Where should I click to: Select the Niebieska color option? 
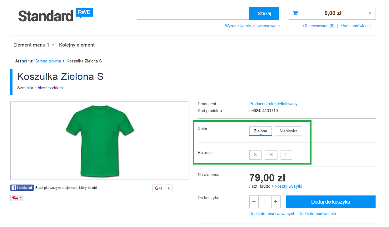(x=288, y=131)
